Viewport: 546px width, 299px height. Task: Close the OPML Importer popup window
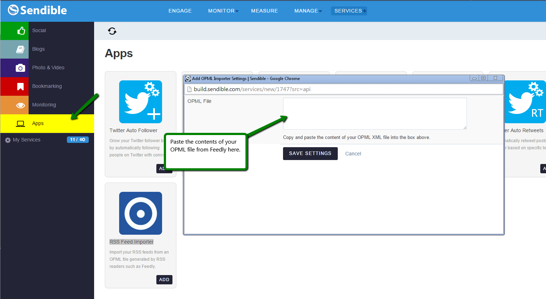click(496, 78)
